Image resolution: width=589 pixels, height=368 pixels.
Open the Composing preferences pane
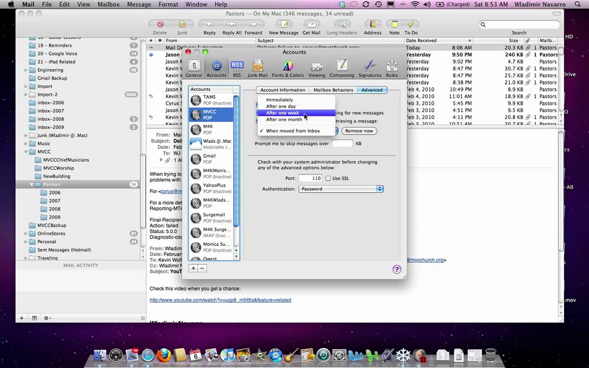tap(342, 68)
